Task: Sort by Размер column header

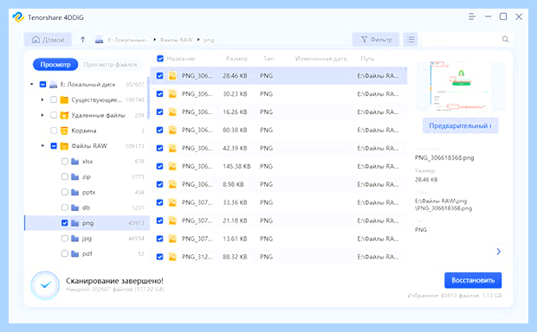Action: coord(236,59)
